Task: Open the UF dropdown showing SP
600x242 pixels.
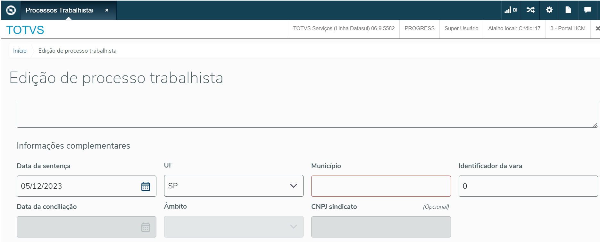Action: pyautogui.click(x=234, y=186)
